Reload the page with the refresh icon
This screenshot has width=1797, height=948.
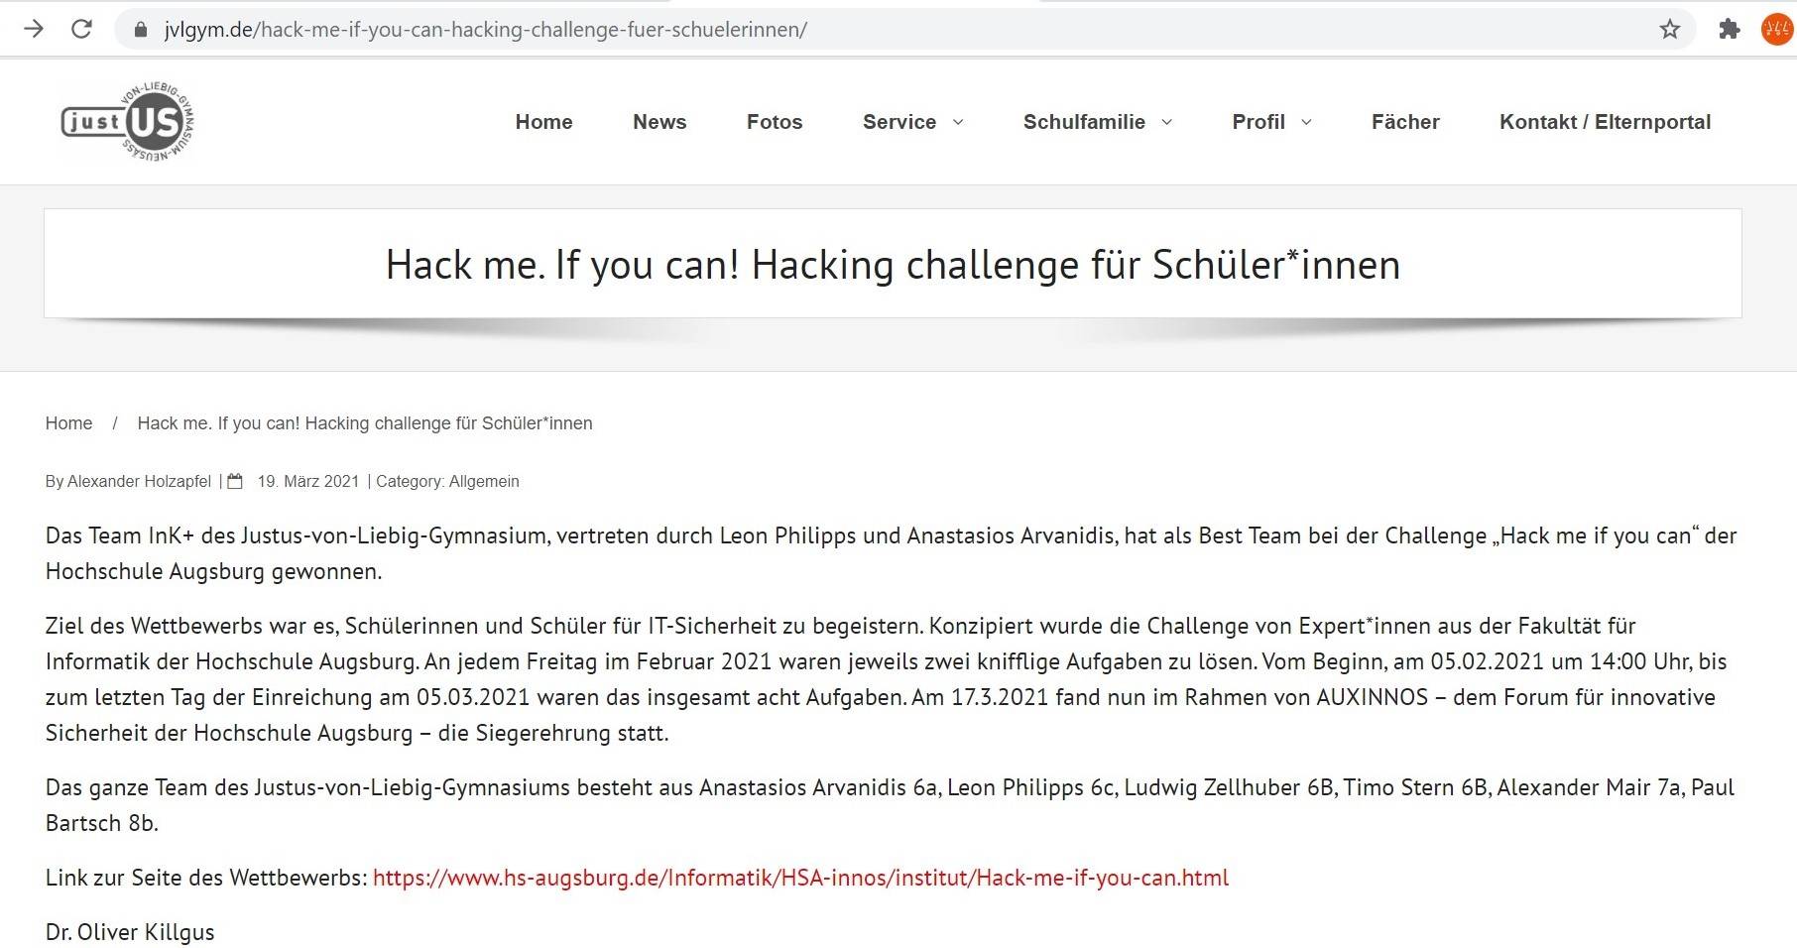[x=82, y=30]
